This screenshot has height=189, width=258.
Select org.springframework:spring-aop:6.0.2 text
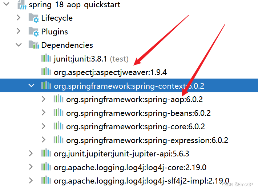coord(134,100)
